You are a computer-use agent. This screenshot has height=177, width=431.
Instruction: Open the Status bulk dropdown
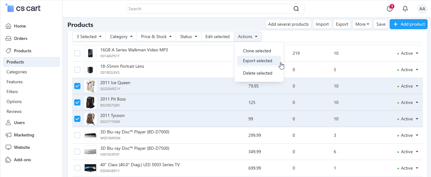[189, 37]
